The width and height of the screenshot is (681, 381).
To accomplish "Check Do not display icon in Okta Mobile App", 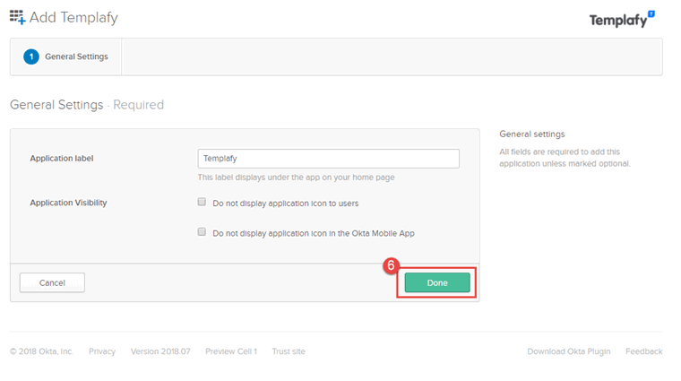I will [202, 232].
